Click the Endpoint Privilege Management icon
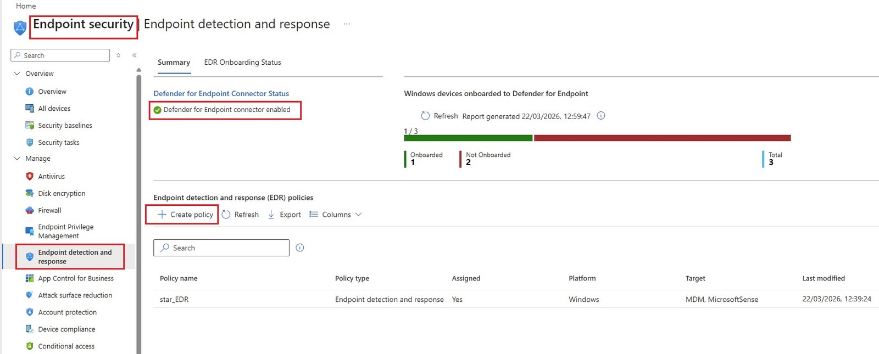The width and height of the screenshot is (879, 354). tap(30, 231)
